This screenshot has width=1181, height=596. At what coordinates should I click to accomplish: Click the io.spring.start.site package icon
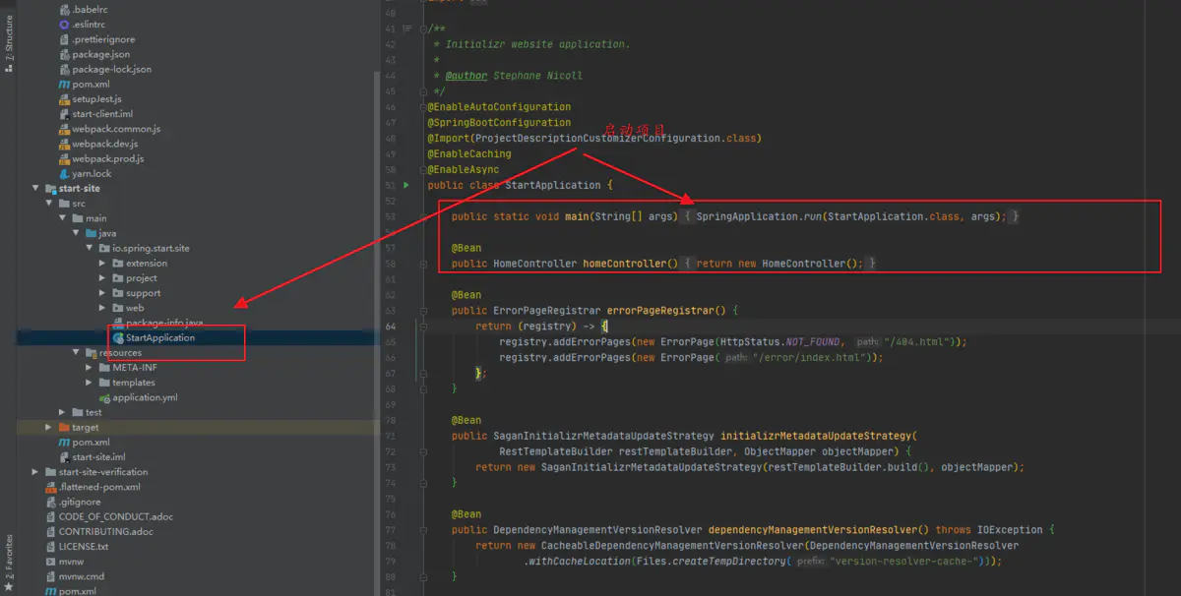tap(104, 249)
